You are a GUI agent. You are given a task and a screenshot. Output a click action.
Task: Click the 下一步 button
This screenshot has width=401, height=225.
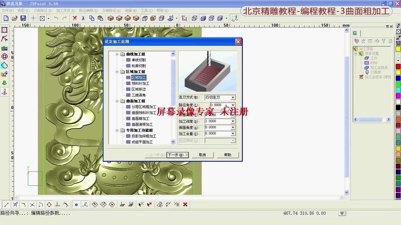(x=177, y=155)
